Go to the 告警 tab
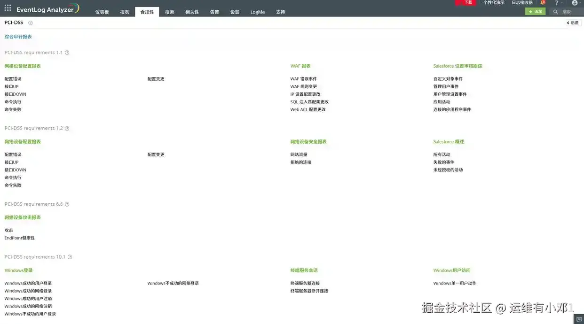 click(x=214, y=12)
